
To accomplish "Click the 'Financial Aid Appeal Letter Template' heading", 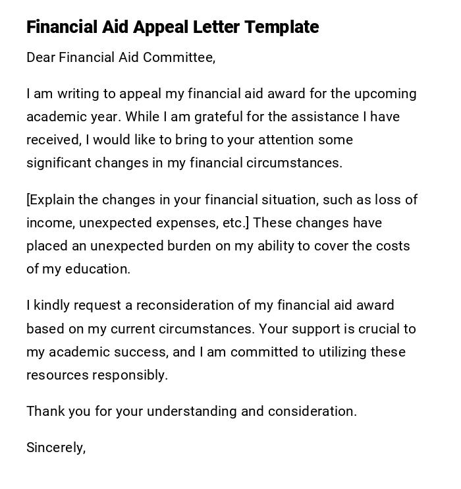I will 173,27.
